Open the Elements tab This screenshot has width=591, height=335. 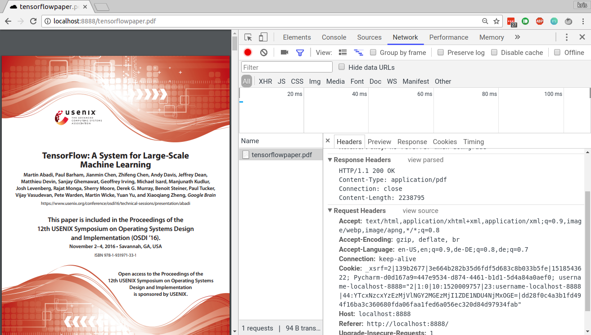297,37
